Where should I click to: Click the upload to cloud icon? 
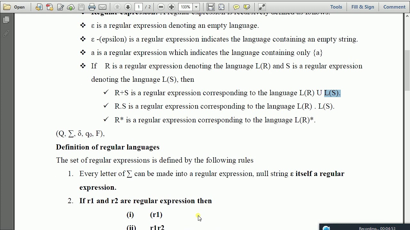tap(71, 7)
